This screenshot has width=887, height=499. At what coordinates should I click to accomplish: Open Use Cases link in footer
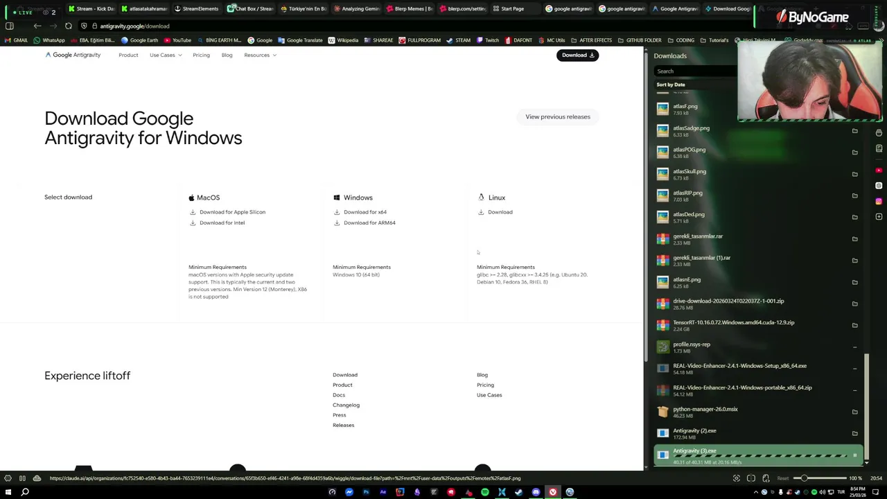coord(489,395)
